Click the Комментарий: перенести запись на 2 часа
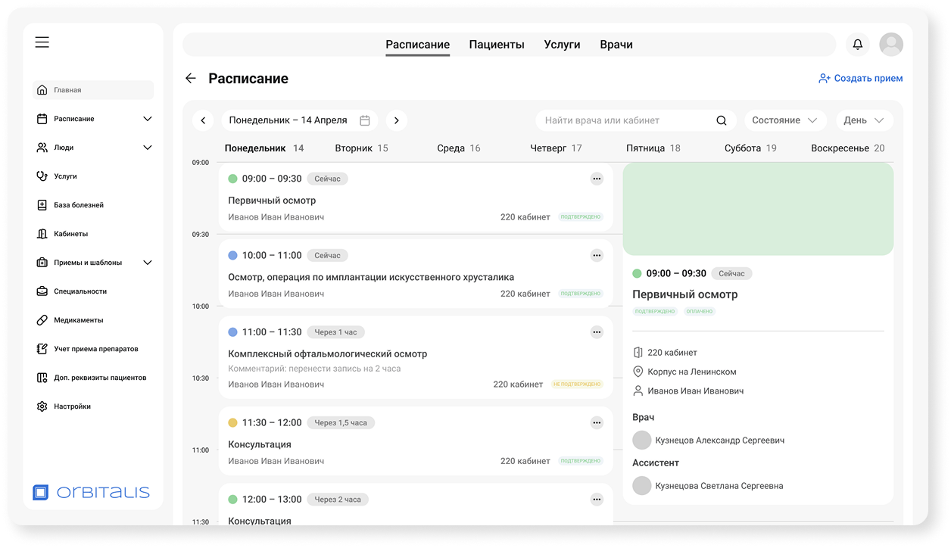 point(314,369)
